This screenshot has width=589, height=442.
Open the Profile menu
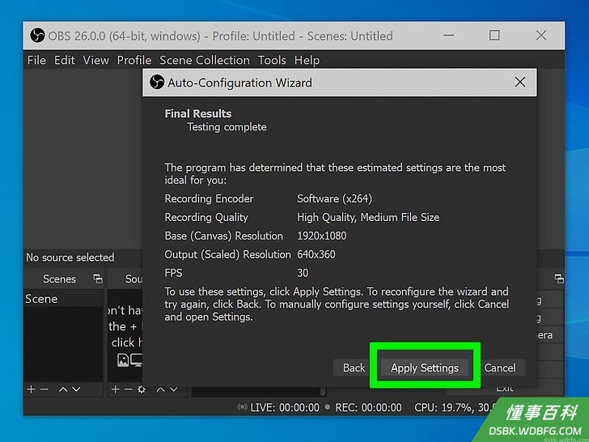click(x=134, y=60)
